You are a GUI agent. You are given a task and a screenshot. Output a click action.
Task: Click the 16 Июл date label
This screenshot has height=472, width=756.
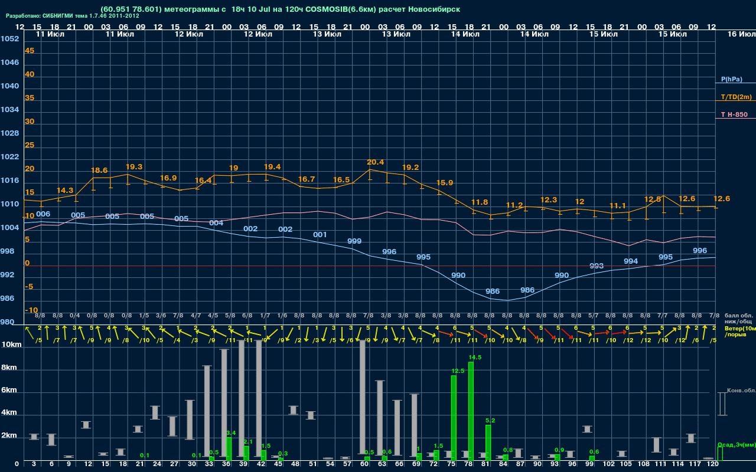coord(741,34)
